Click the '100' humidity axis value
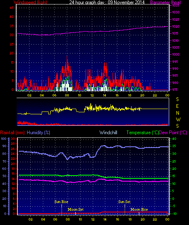This screenshot has height=225, width=189. (x=4, y=139)
